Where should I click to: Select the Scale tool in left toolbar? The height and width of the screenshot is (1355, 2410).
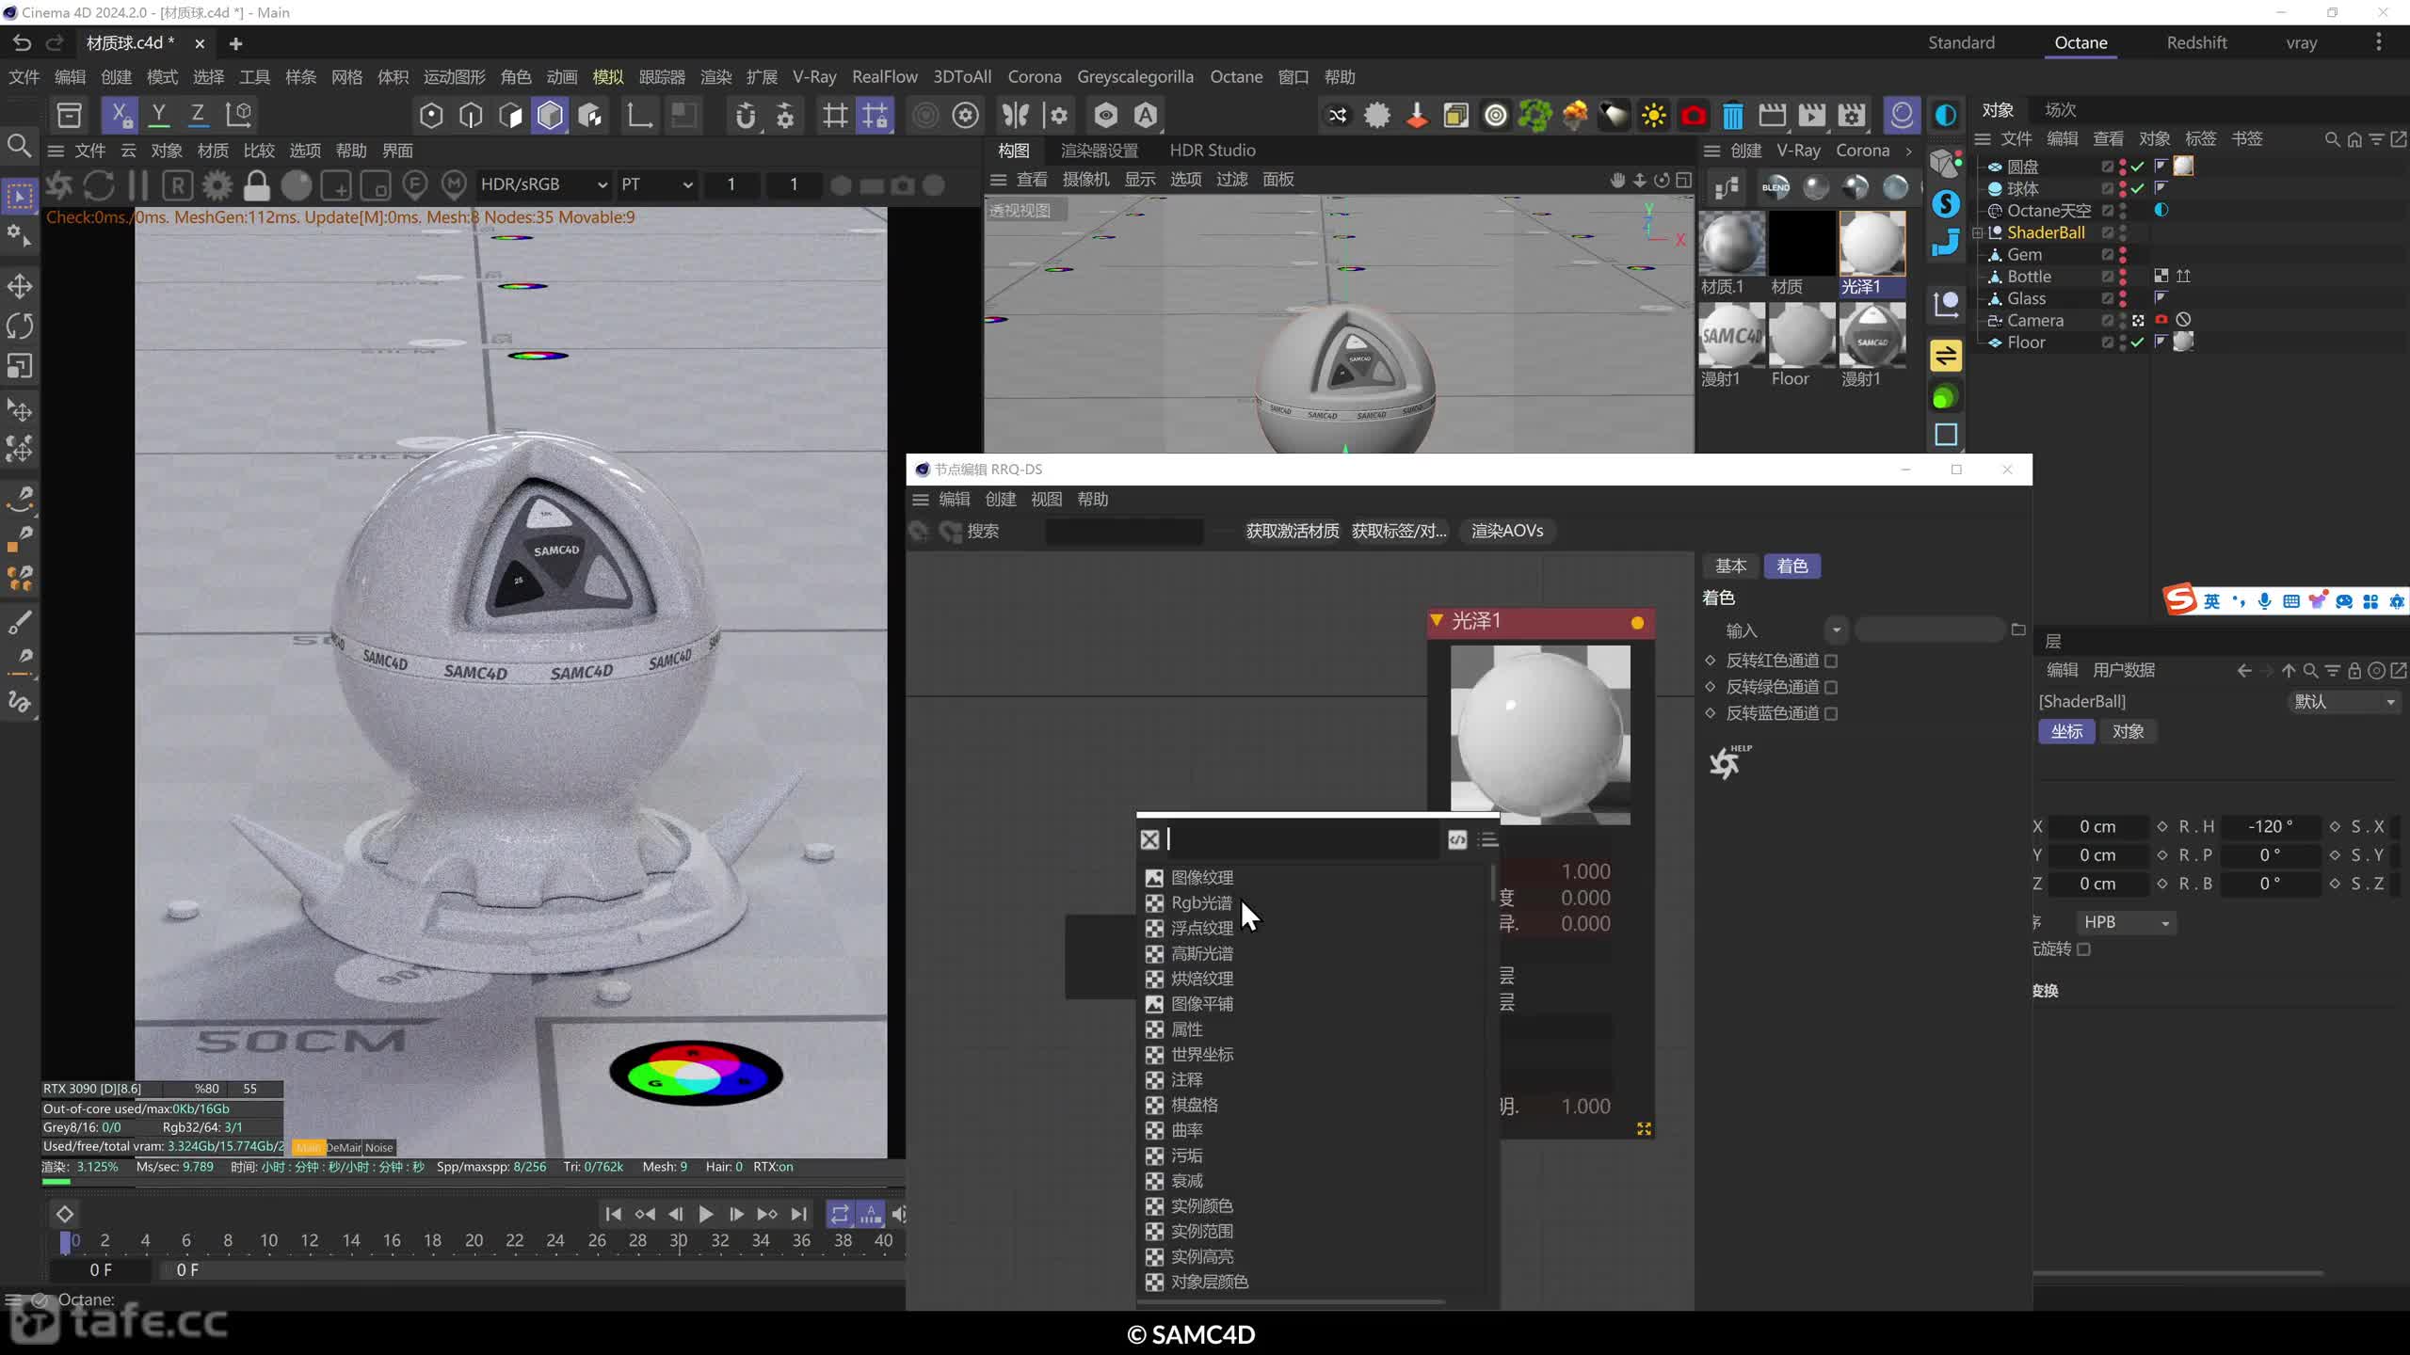coord(20,365)
